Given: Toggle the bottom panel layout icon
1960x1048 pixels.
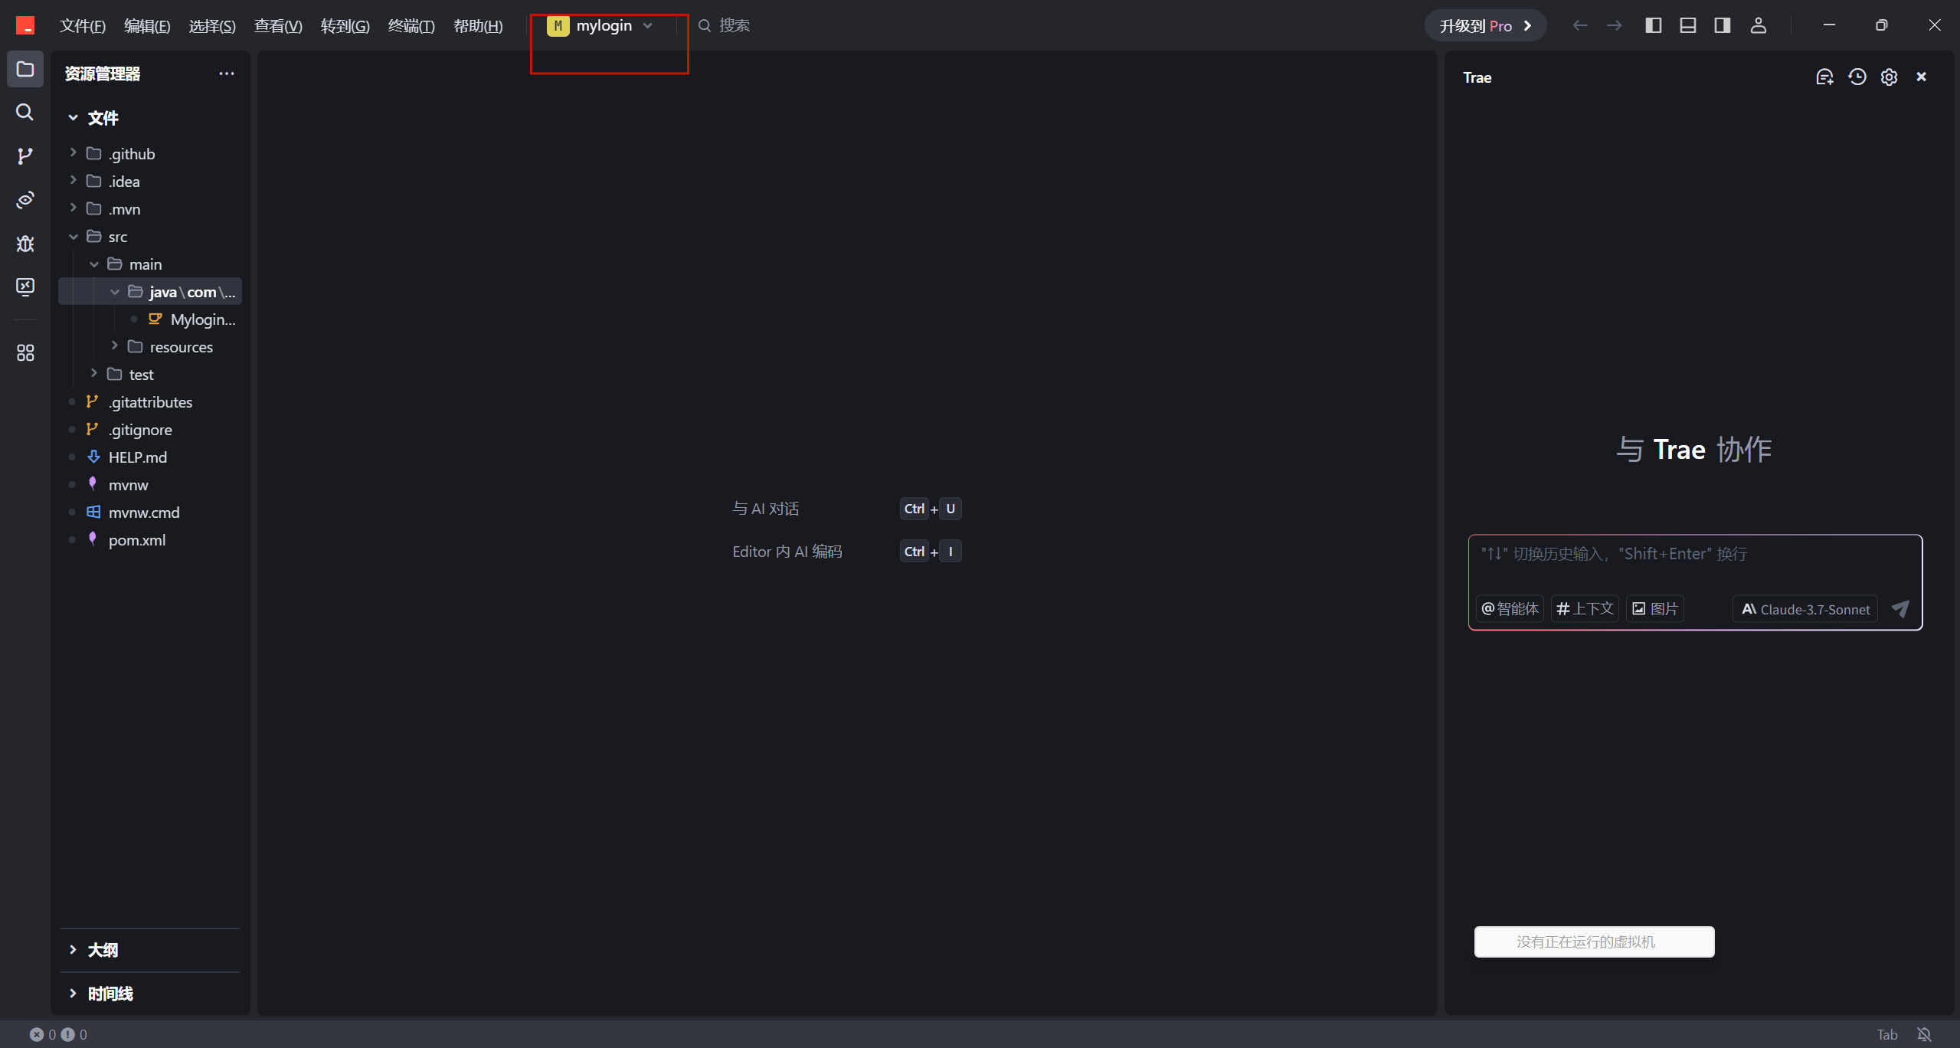Looking at the screenshot, I should tap(1687, 25).
